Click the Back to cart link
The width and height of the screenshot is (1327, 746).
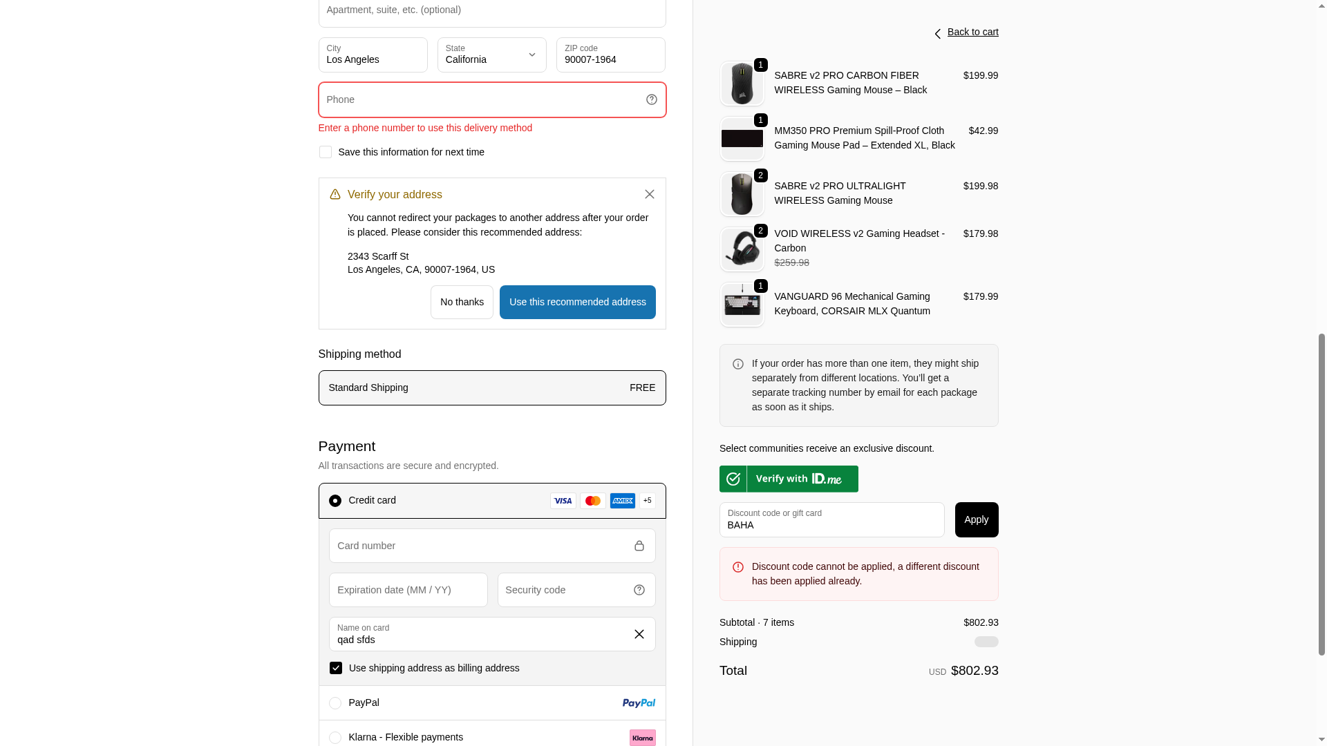[972, 32]
